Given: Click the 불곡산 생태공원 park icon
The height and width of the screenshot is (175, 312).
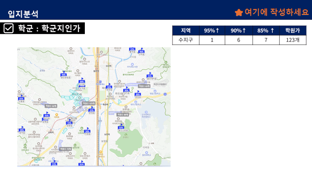Looking at the screenshot, I should 166,62.
